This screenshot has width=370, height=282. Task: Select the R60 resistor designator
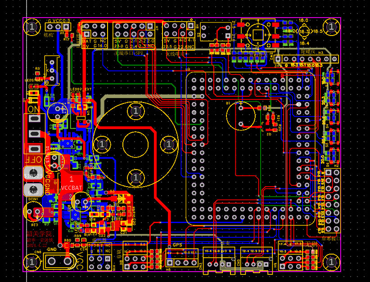[68, 240]
